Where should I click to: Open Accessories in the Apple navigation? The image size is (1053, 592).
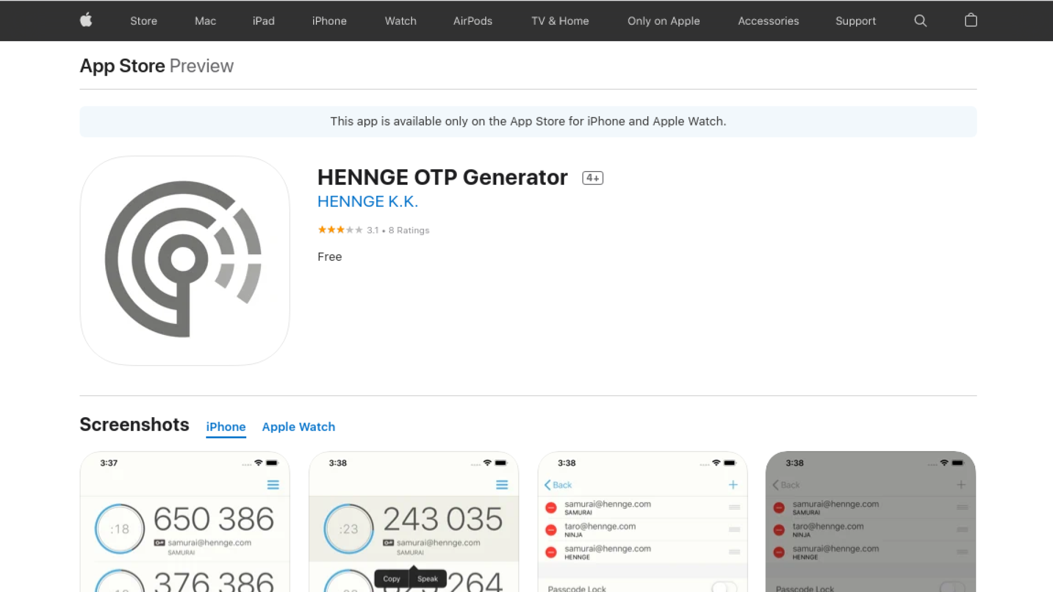[768, 21]
